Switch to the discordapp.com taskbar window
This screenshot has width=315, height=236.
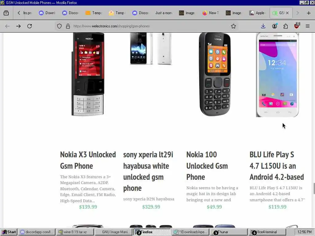pos(37,232)
